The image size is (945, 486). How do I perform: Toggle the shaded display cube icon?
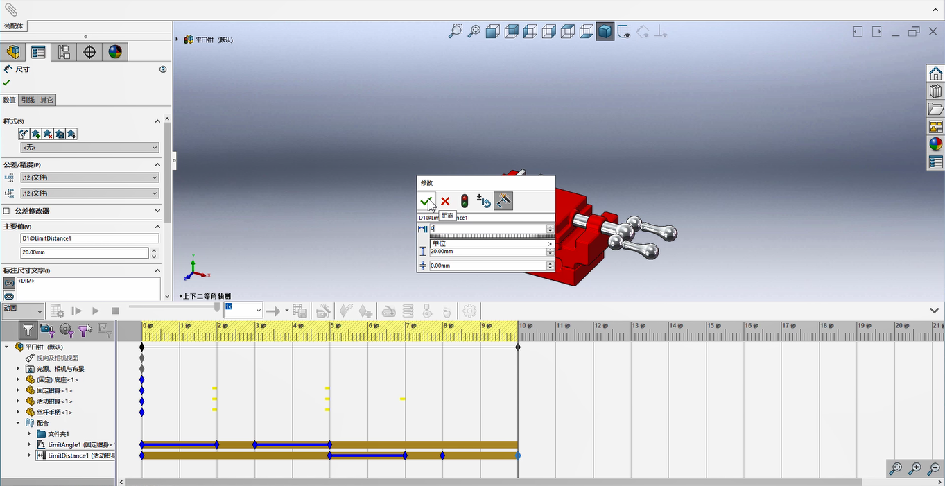[605, 31]
